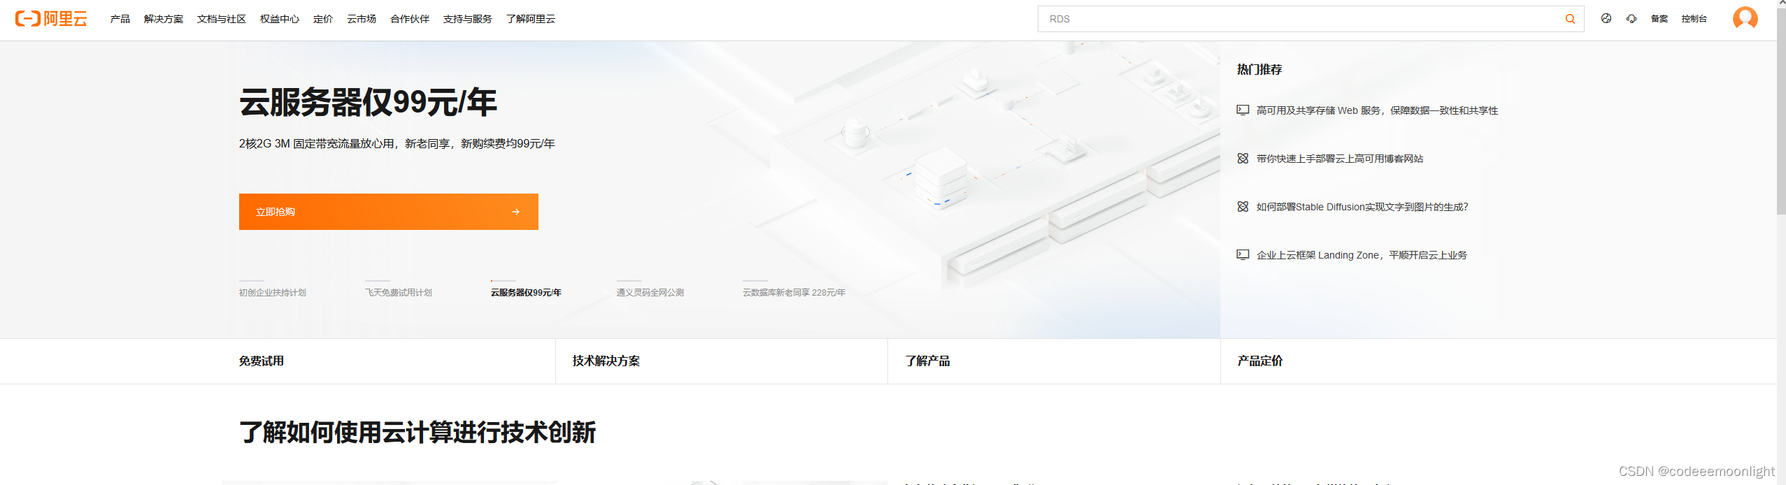Open the 合作伙伴 menu
Viewport: 1786px width, 485px height.
coord(410,19)
